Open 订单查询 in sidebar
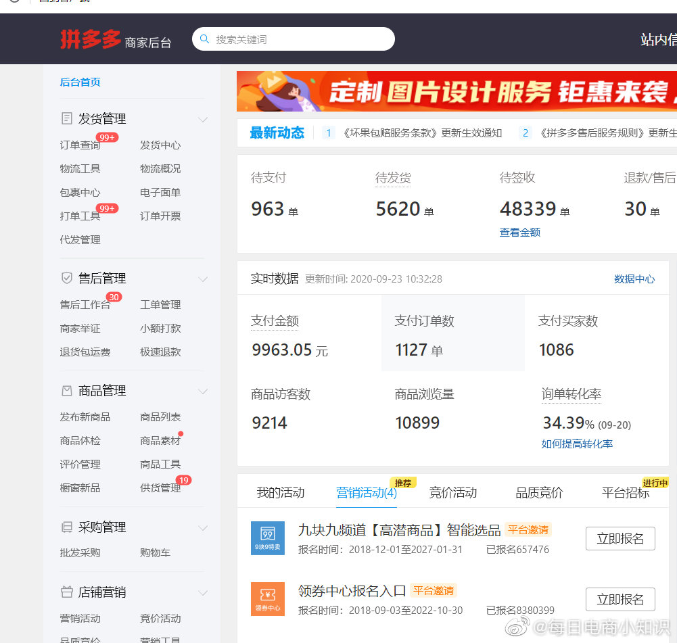Screen dimensions: 677x643 [80, 145]
